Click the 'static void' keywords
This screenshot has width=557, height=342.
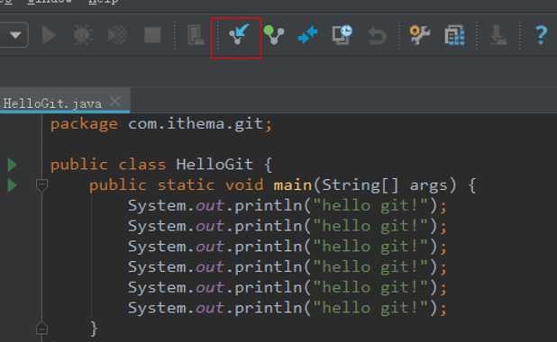(211, 185)
